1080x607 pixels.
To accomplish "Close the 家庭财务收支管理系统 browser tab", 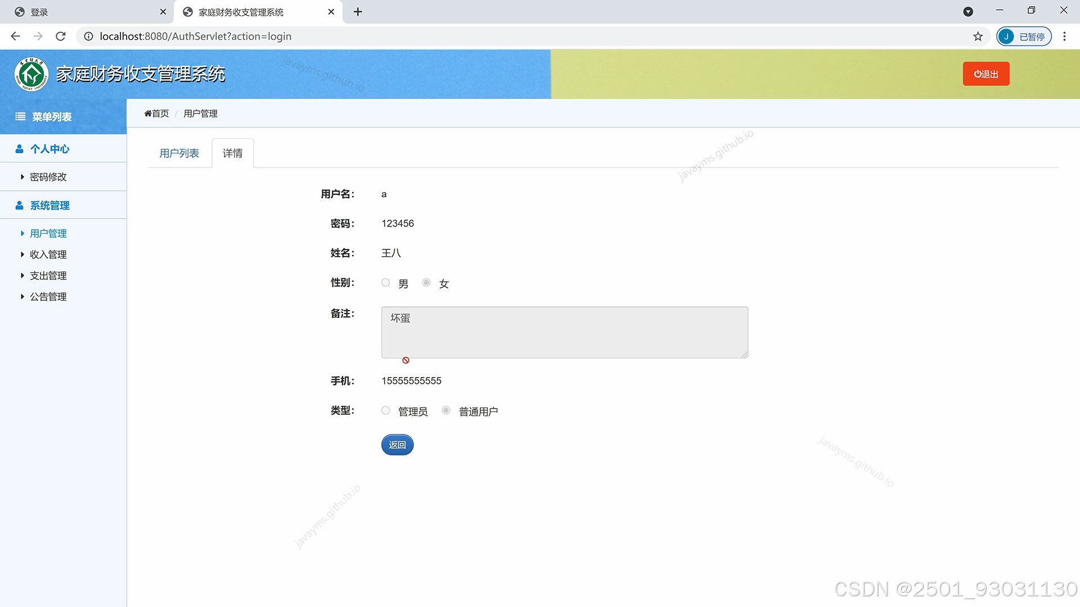I will [x=331, y=12].
